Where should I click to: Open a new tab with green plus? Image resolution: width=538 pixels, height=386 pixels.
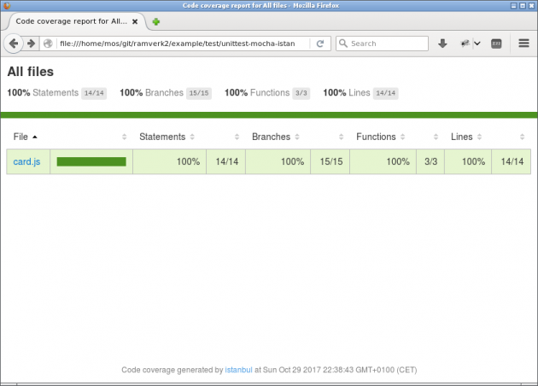156,21
